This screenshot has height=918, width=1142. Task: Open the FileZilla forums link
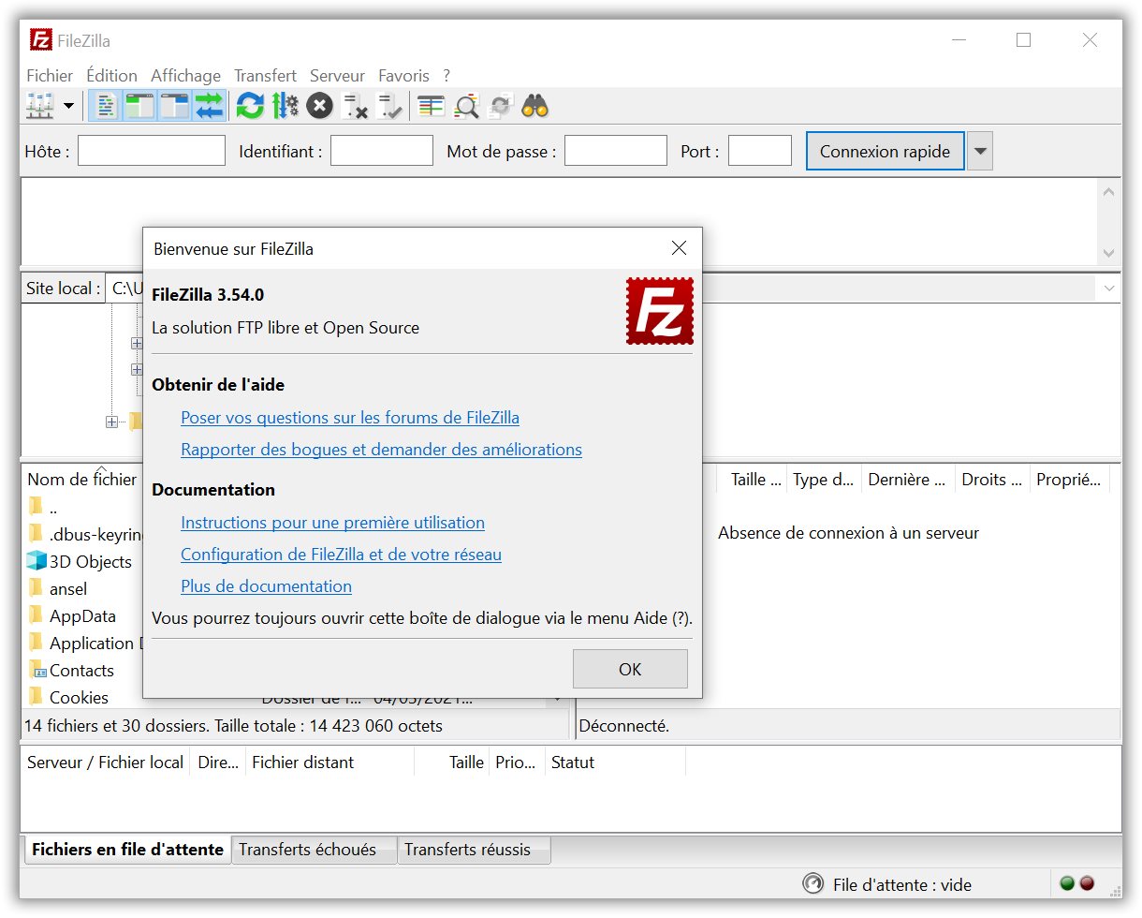(x=350, y=418)
